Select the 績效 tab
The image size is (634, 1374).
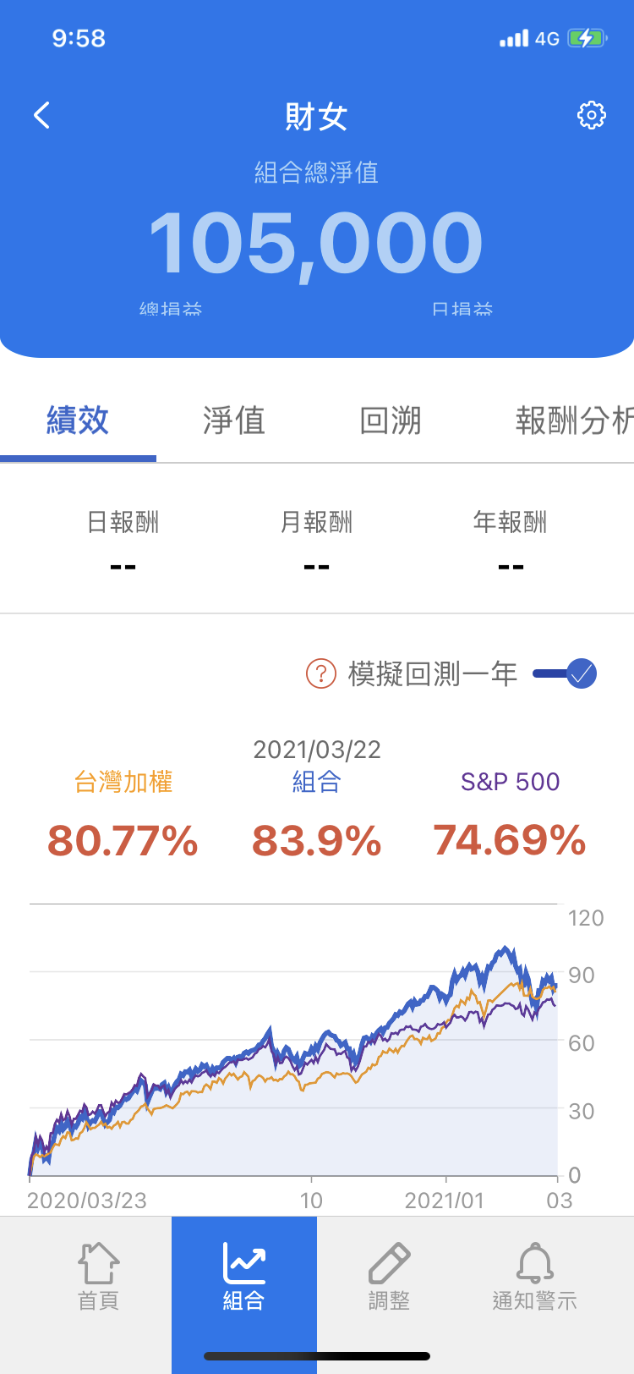pos(78,420)
